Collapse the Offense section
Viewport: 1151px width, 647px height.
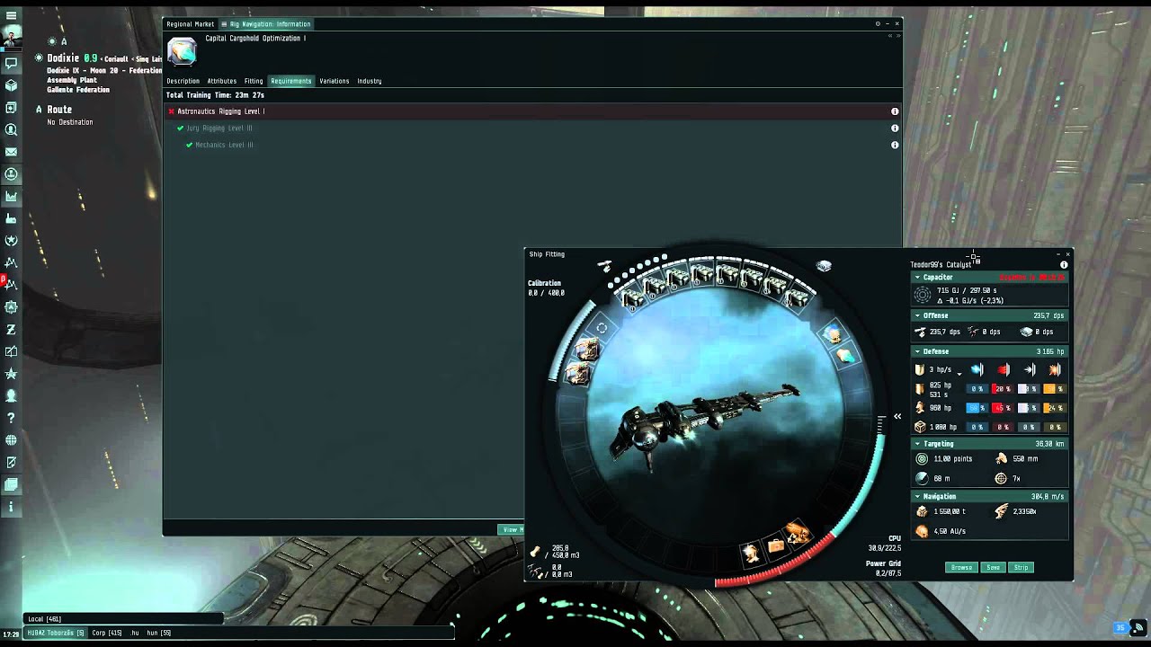tap(917, 315)
